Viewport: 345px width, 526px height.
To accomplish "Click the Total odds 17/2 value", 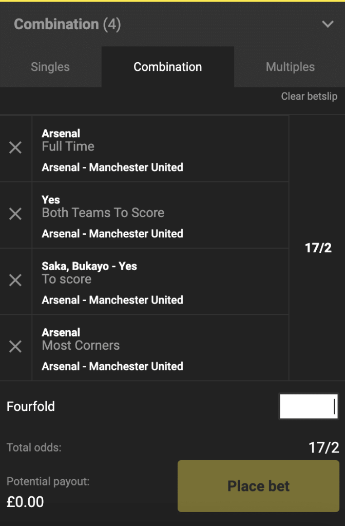I will [x=324, y=447].
